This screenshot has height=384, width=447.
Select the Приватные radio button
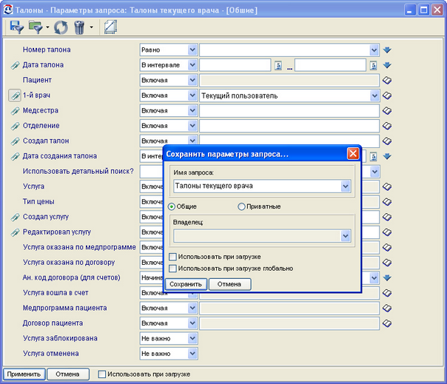[x=241, y=206]
